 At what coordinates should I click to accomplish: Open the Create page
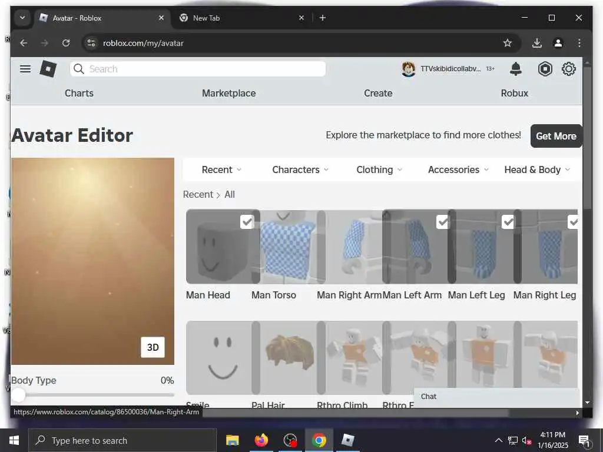(x=378, y=94)
